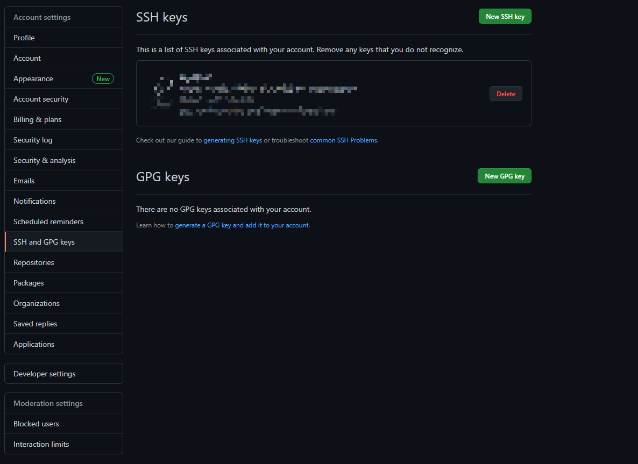Open Profile settings in sidebar
Viewport: 638px width, 464px height.
click(24, 38)
